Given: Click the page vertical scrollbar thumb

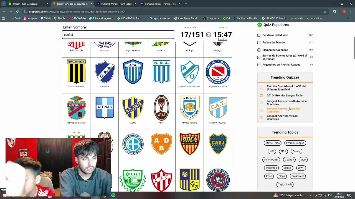Looking at the screenshot, I should [x=354, y=48].
